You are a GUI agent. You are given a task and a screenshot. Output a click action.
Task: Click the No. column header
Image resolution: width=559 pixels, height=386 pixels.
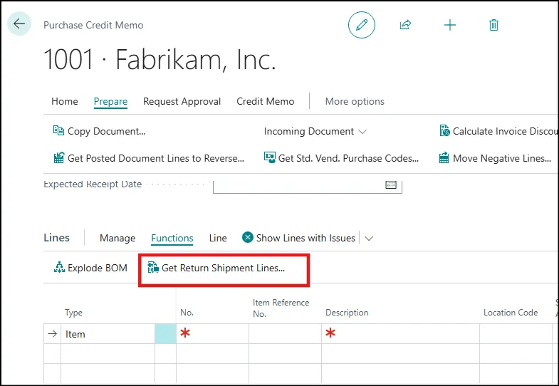[187, 313]
